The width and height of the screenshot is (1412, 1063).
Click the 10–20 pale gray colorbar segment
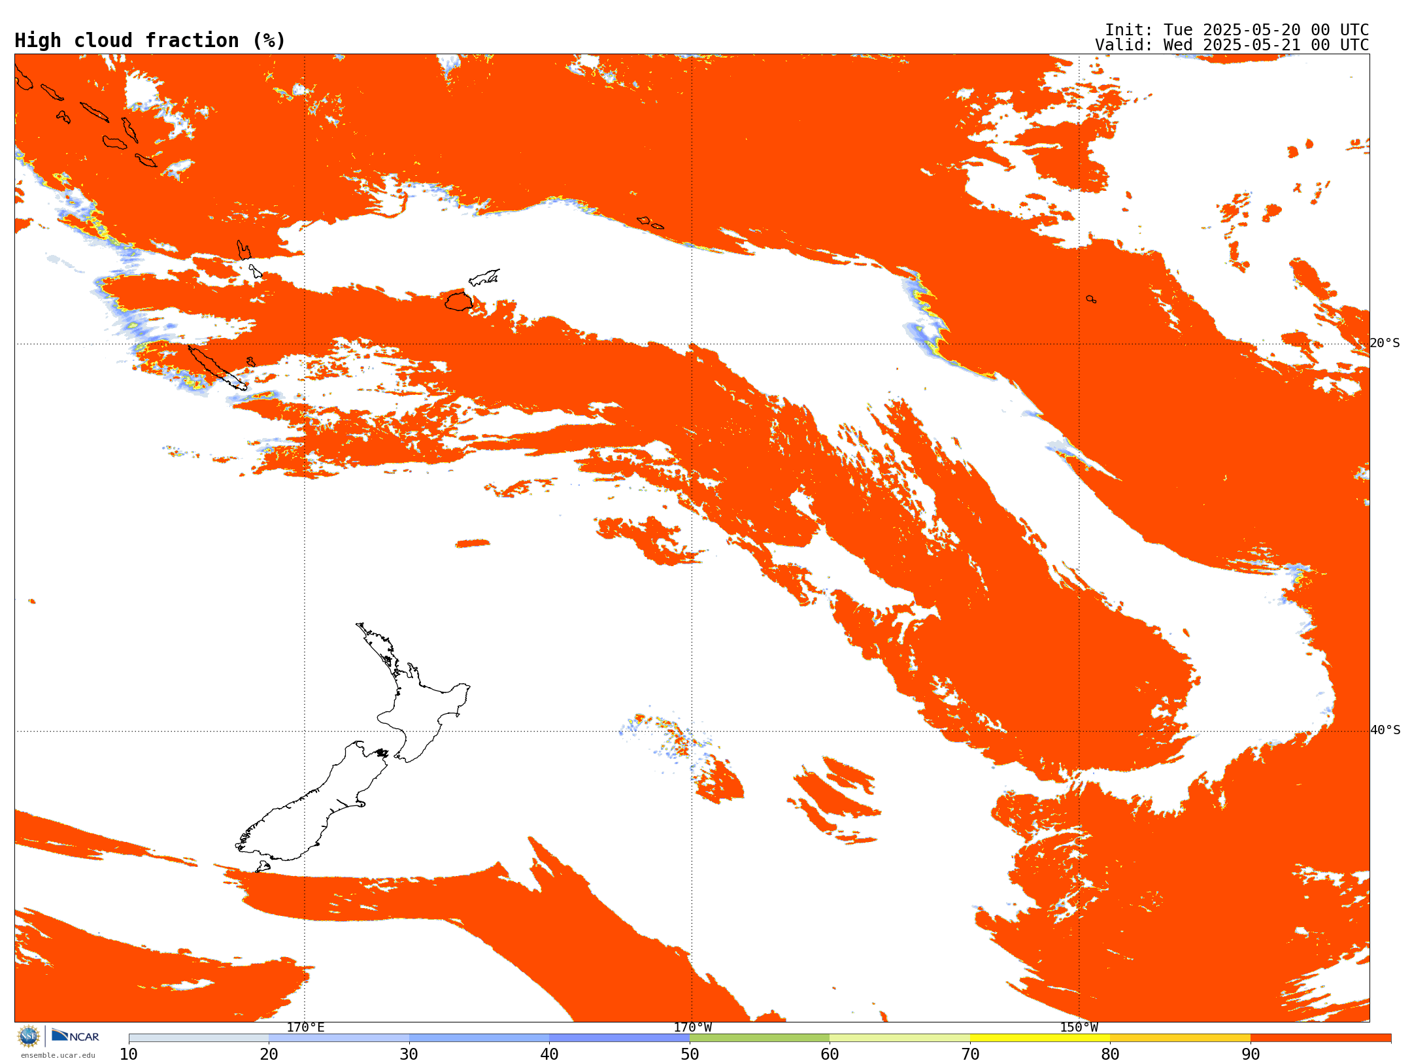pos(199,1038)
